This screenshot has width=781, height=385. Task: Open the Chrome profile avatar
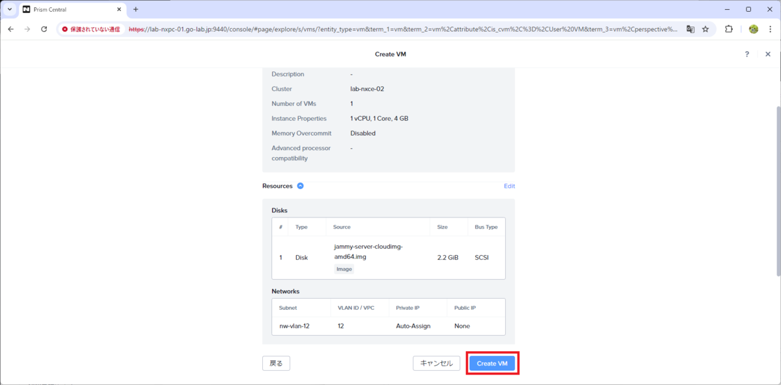[x=754, y=29]
